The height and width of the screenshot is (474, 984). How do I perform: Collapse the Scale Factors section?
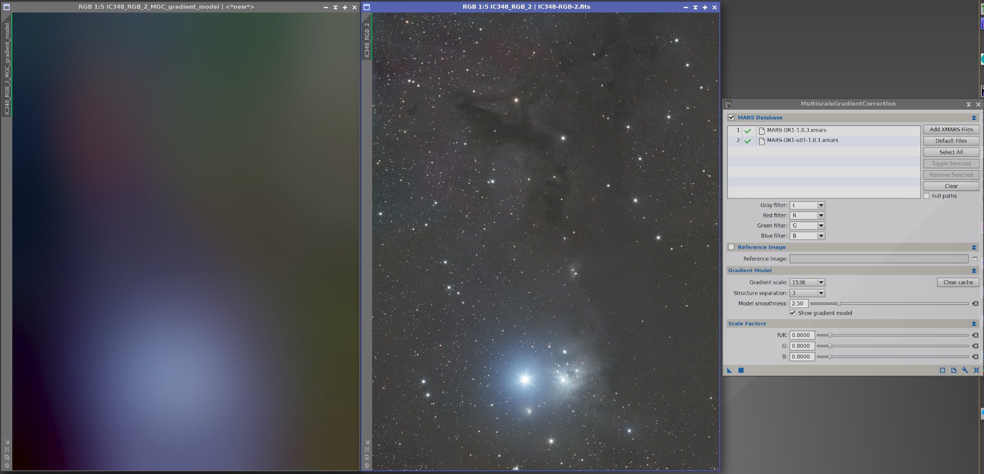(x=974, y=324)
